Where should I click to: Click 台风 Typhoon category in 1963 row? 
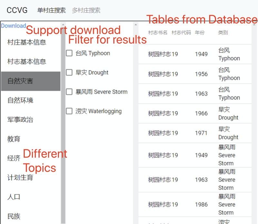pos(229,94)
